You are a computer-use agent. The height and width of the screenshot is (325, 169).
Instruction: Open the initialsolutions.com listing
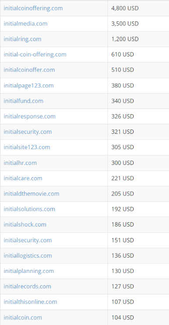(29, 209)
